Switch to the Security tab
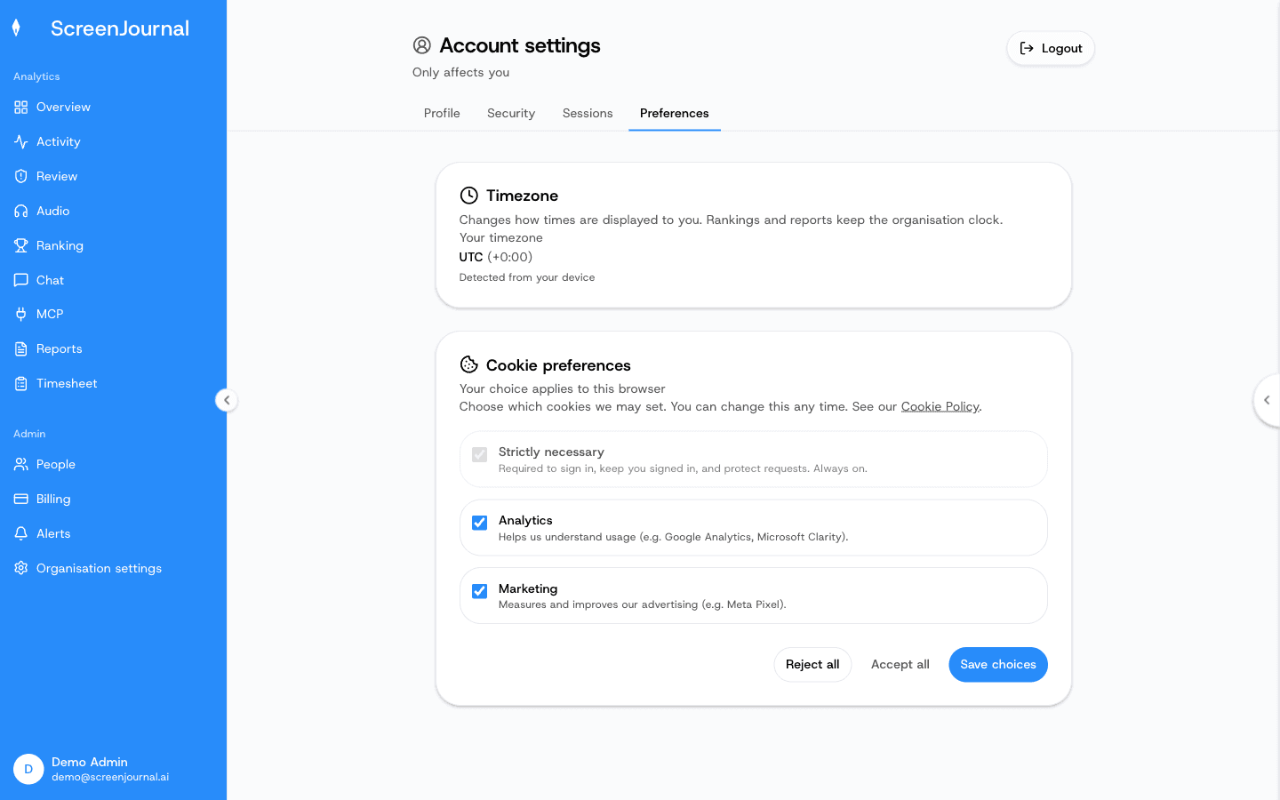The height and width of the screenshot is (800, 1280). (511, 113)
